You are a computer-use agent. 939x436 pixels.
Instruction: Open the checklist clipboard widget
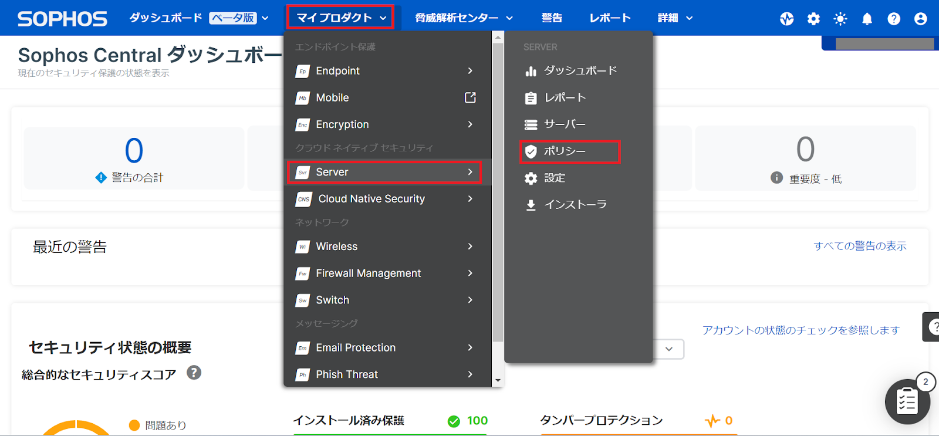(907, 401)
